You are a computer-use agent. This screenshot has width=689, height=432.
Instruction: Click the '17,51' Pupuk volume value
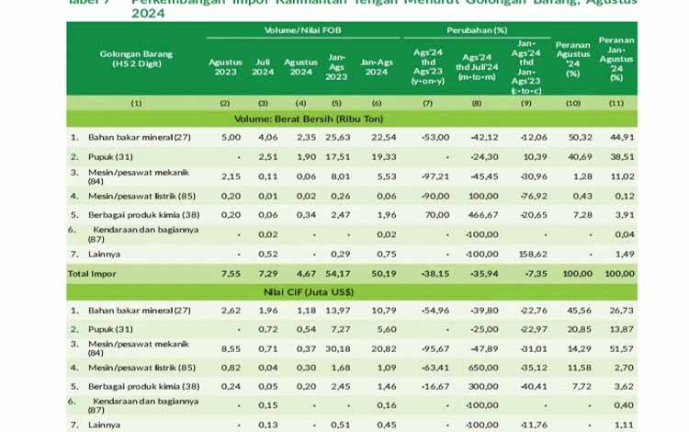(338, 157)
